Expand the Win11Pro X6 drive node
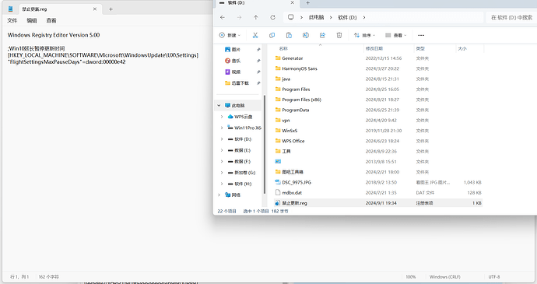The height and width of the screenshot is (284, 537). (222, 128)
